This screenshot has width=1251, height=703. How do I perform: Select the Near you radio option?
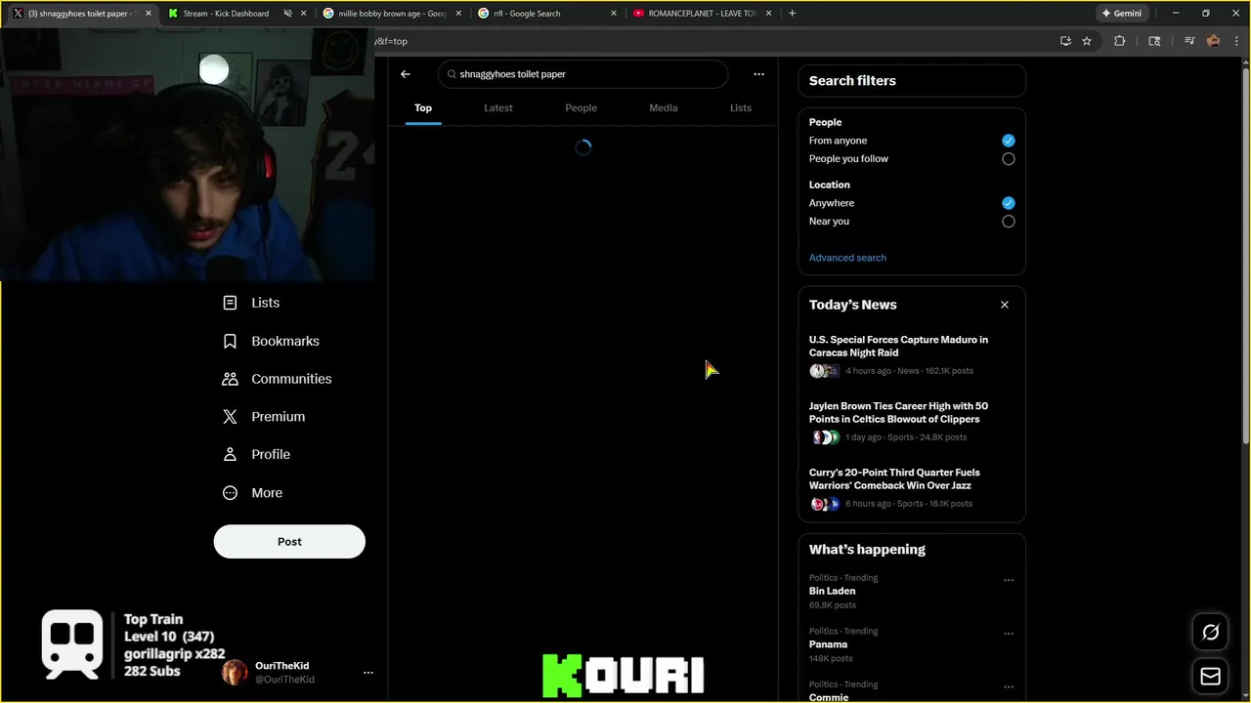tap(1009, 222)
